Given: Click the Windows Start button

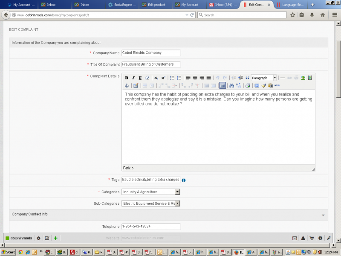Looking at the screenshot, I should (x=9, y=252).
